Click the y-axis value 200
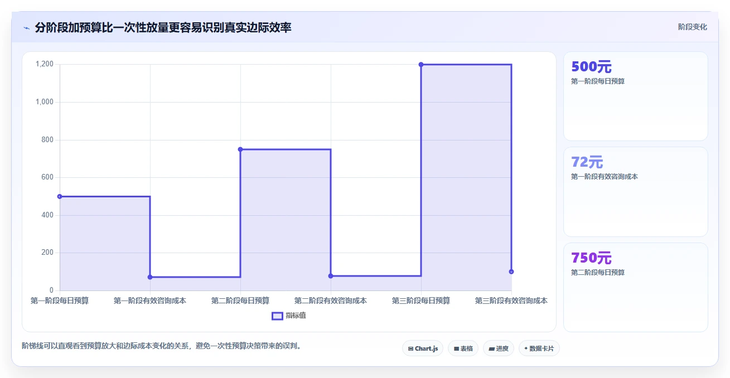Viewport: 730px width, 378px height. click(x=48, y=253)
